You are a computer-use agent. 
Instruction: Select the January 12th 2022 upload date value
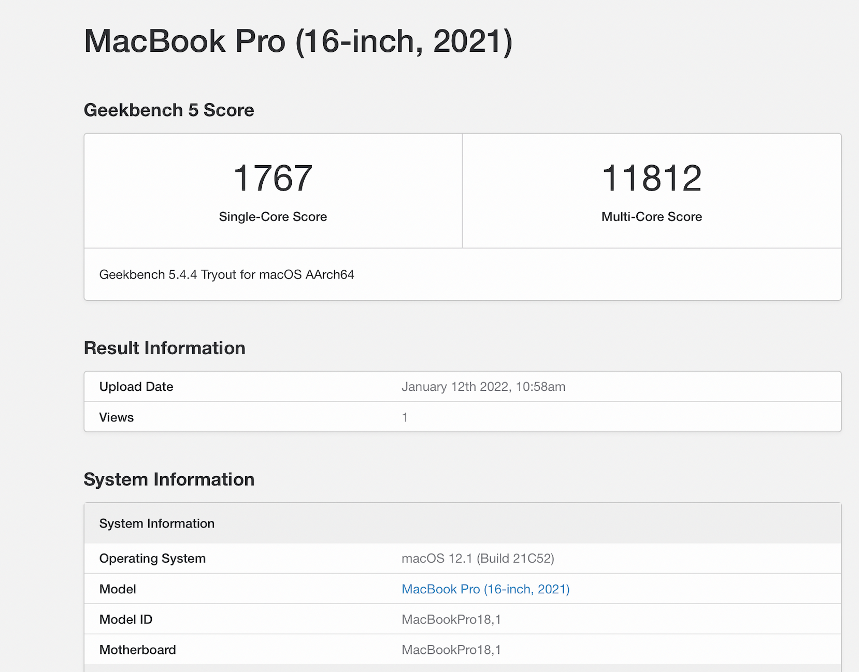[483, 387]
